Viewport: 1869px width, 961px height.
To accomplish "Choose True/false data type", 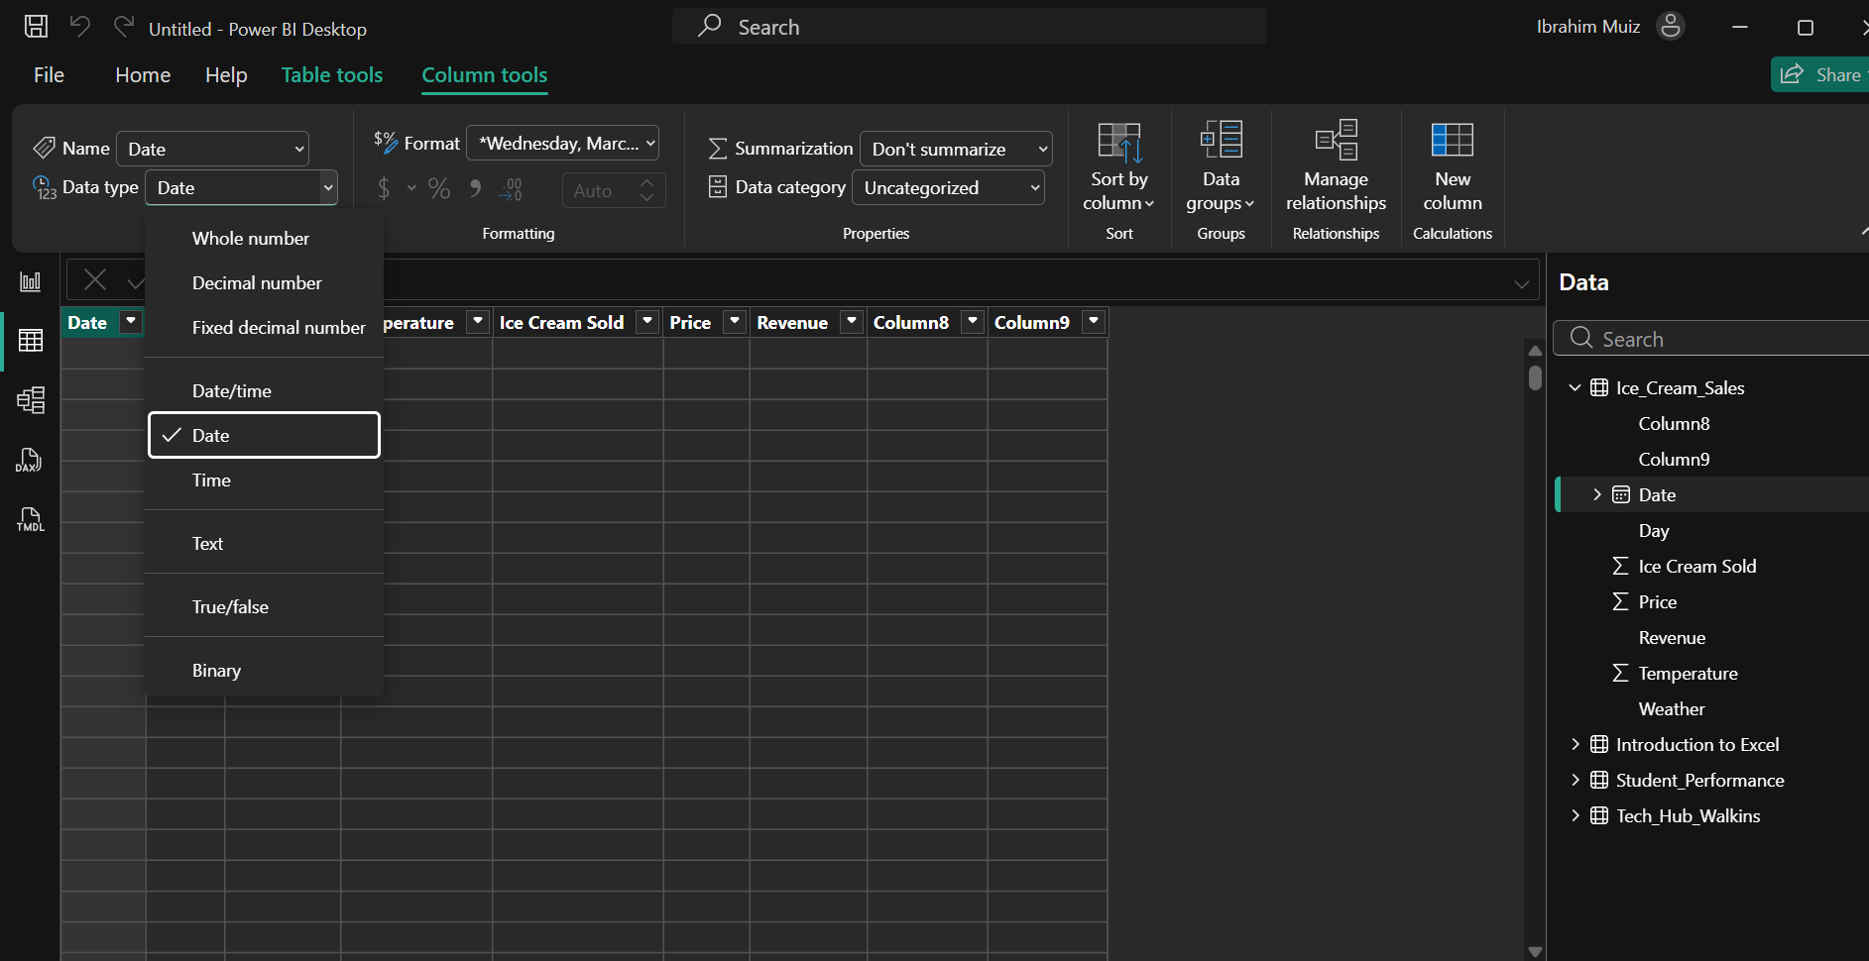I will tap(264, 606).
